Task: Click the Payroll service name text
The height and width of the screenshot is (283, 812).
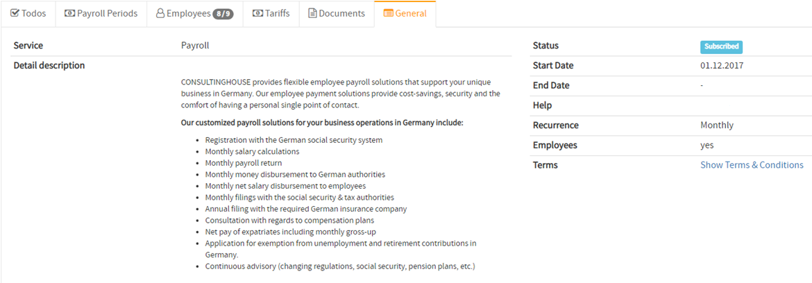Action: click(195, 46)
